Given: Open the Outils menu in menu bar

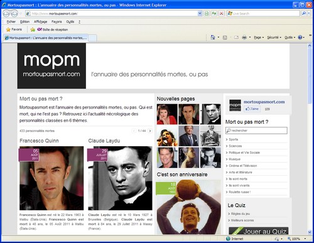Looking at the screenshot, I should (70, 21).
